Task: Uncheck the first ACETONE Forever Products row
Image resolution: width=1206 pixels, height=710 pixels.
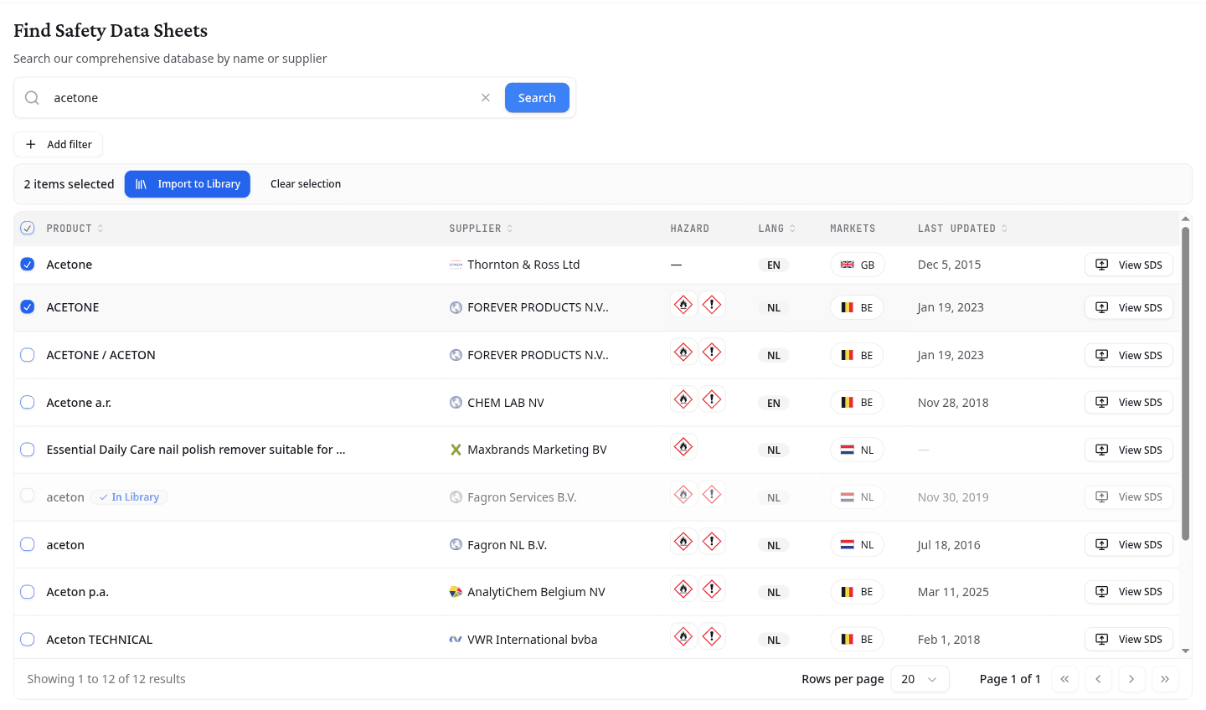Action: click(28, 307)
